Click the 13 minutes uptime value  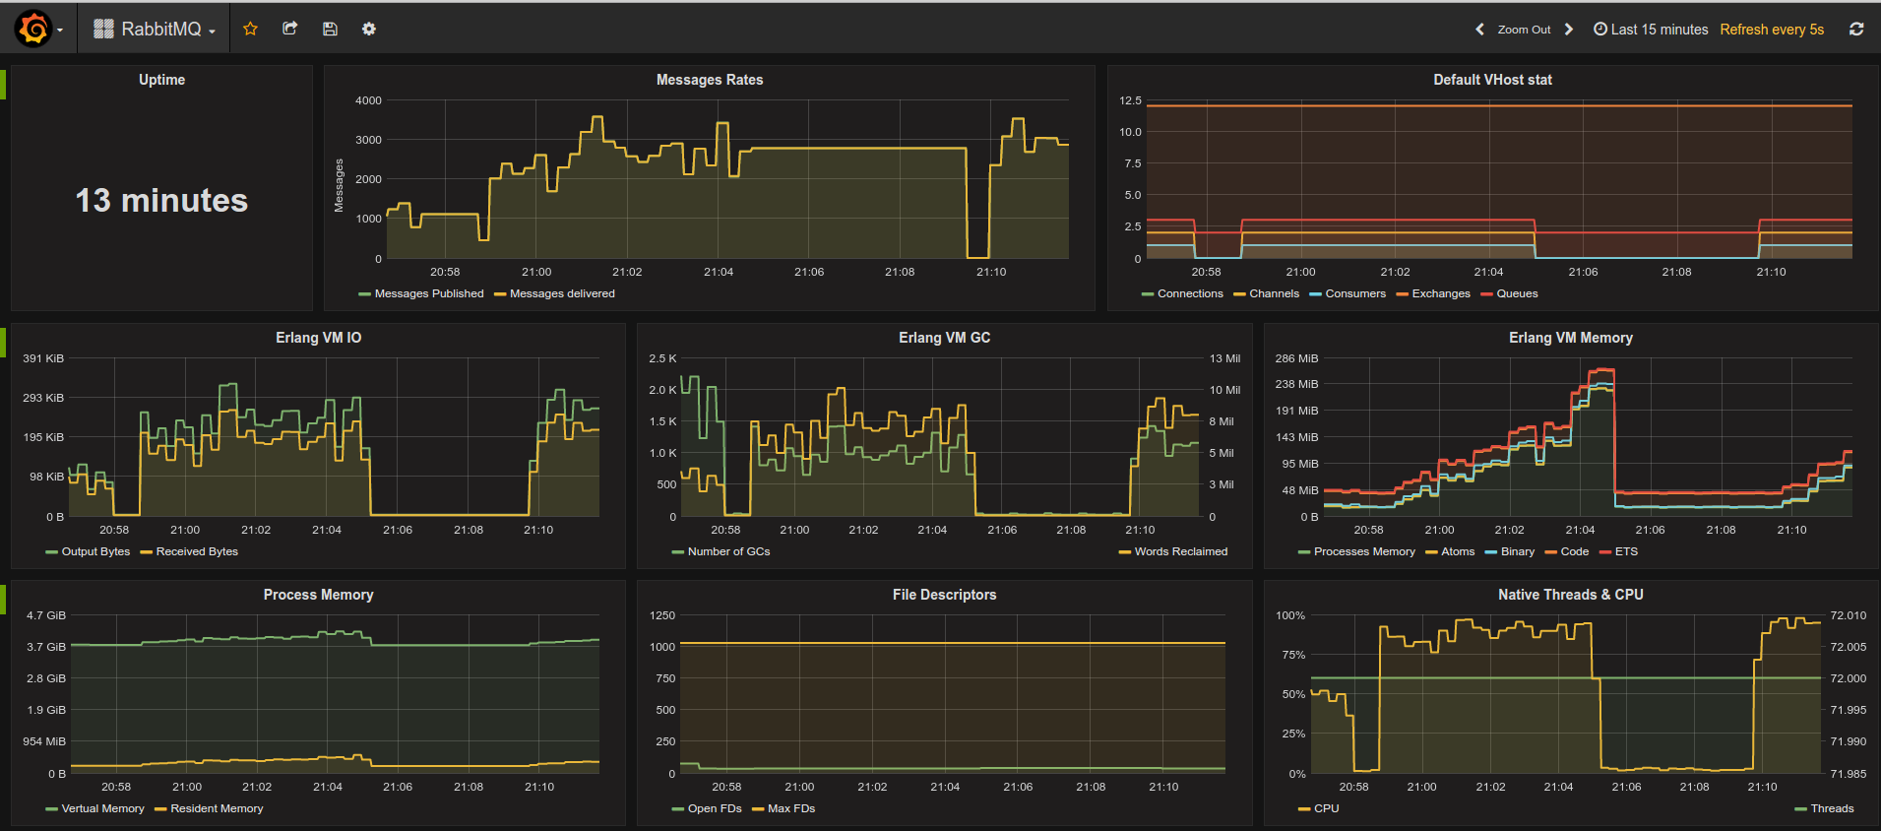pyautogui.click(x=161, y=201)
